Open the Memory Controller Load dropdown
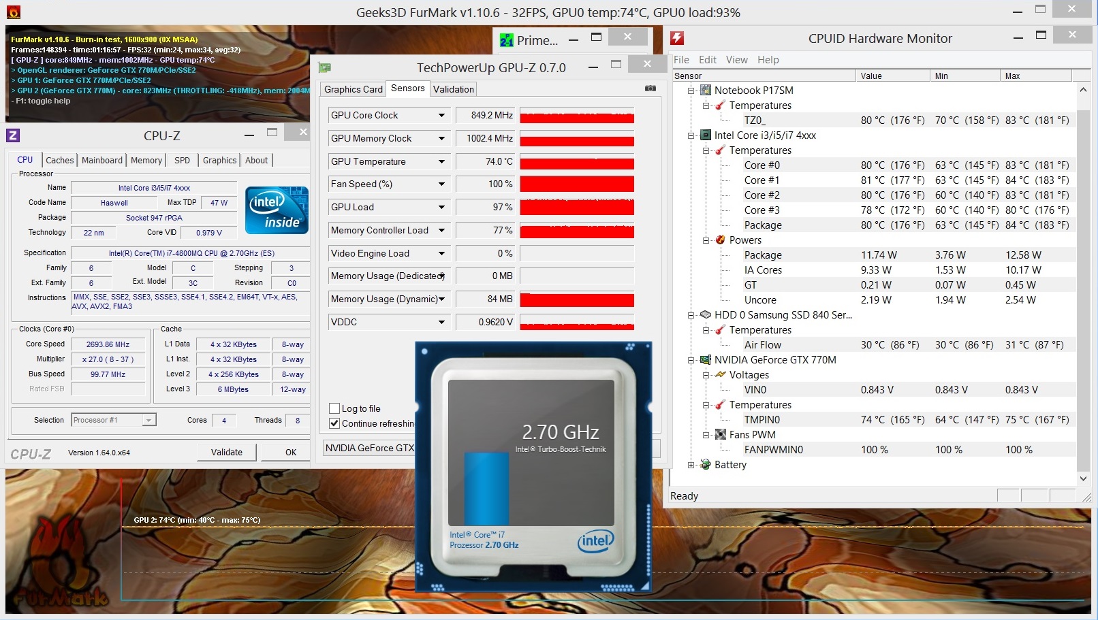1098x620 pixels. (x=441, y=230)
